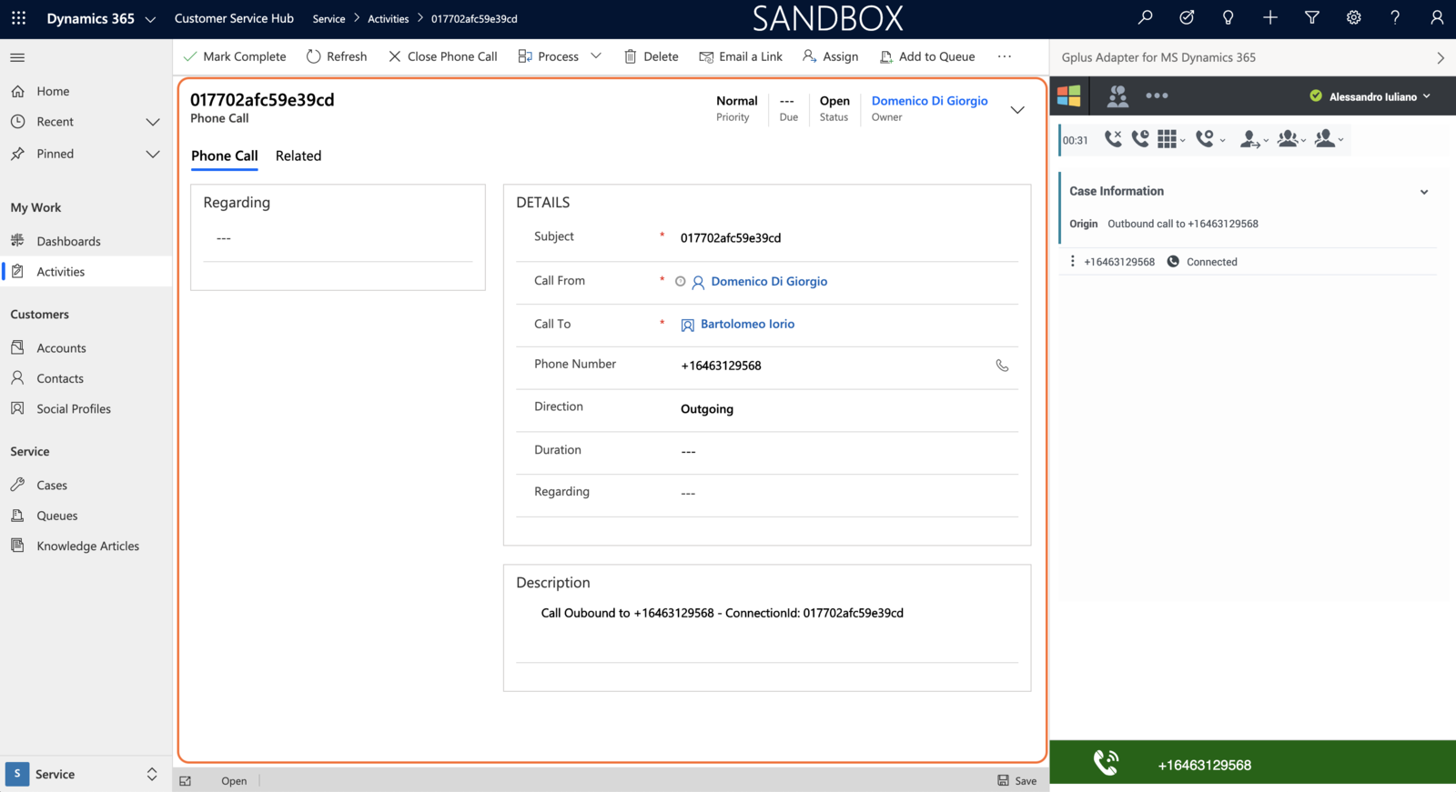The image size is (1456, 792).
Task: Open Domenico Di Giorgio Call From link
Action: [769, 282]
